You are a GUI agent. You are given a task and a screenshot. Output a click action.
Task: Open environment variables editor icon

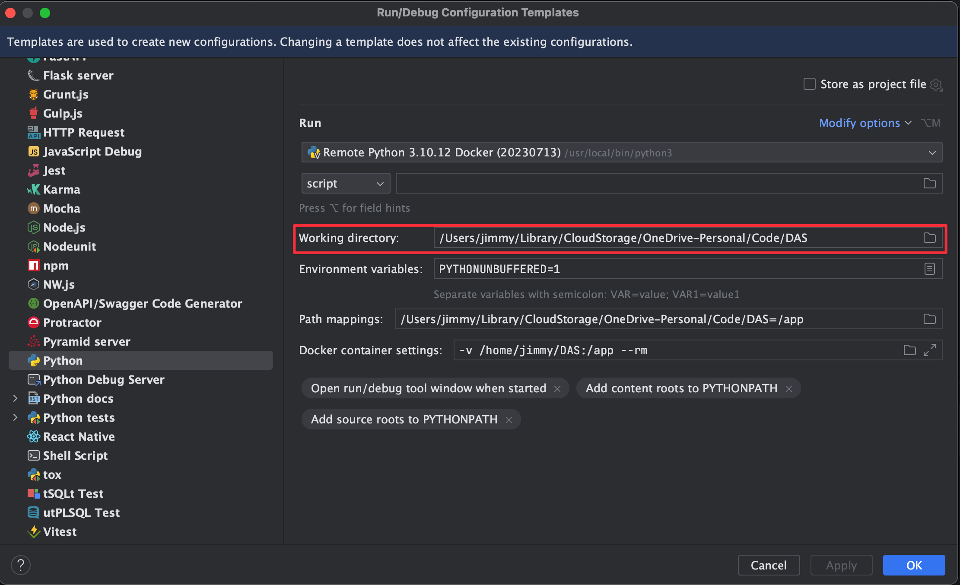[929, 269]
